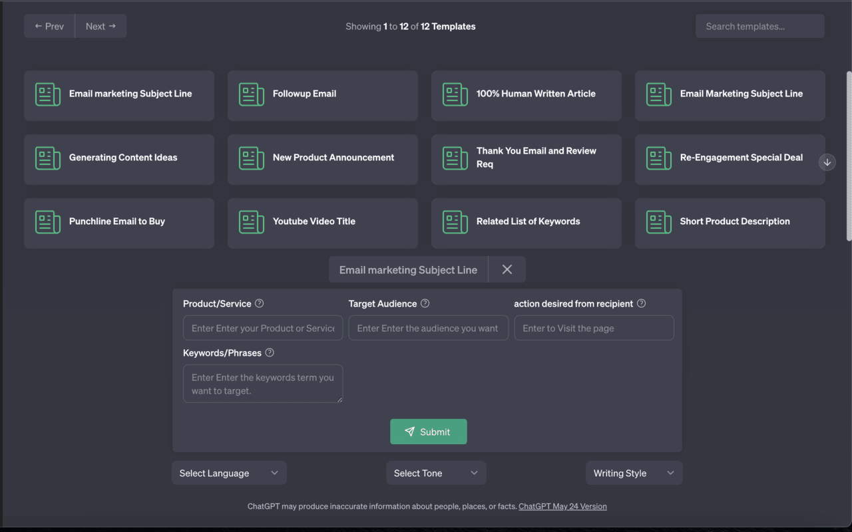
Task: Click the Followup Email template icon
Action: [251, 94]
